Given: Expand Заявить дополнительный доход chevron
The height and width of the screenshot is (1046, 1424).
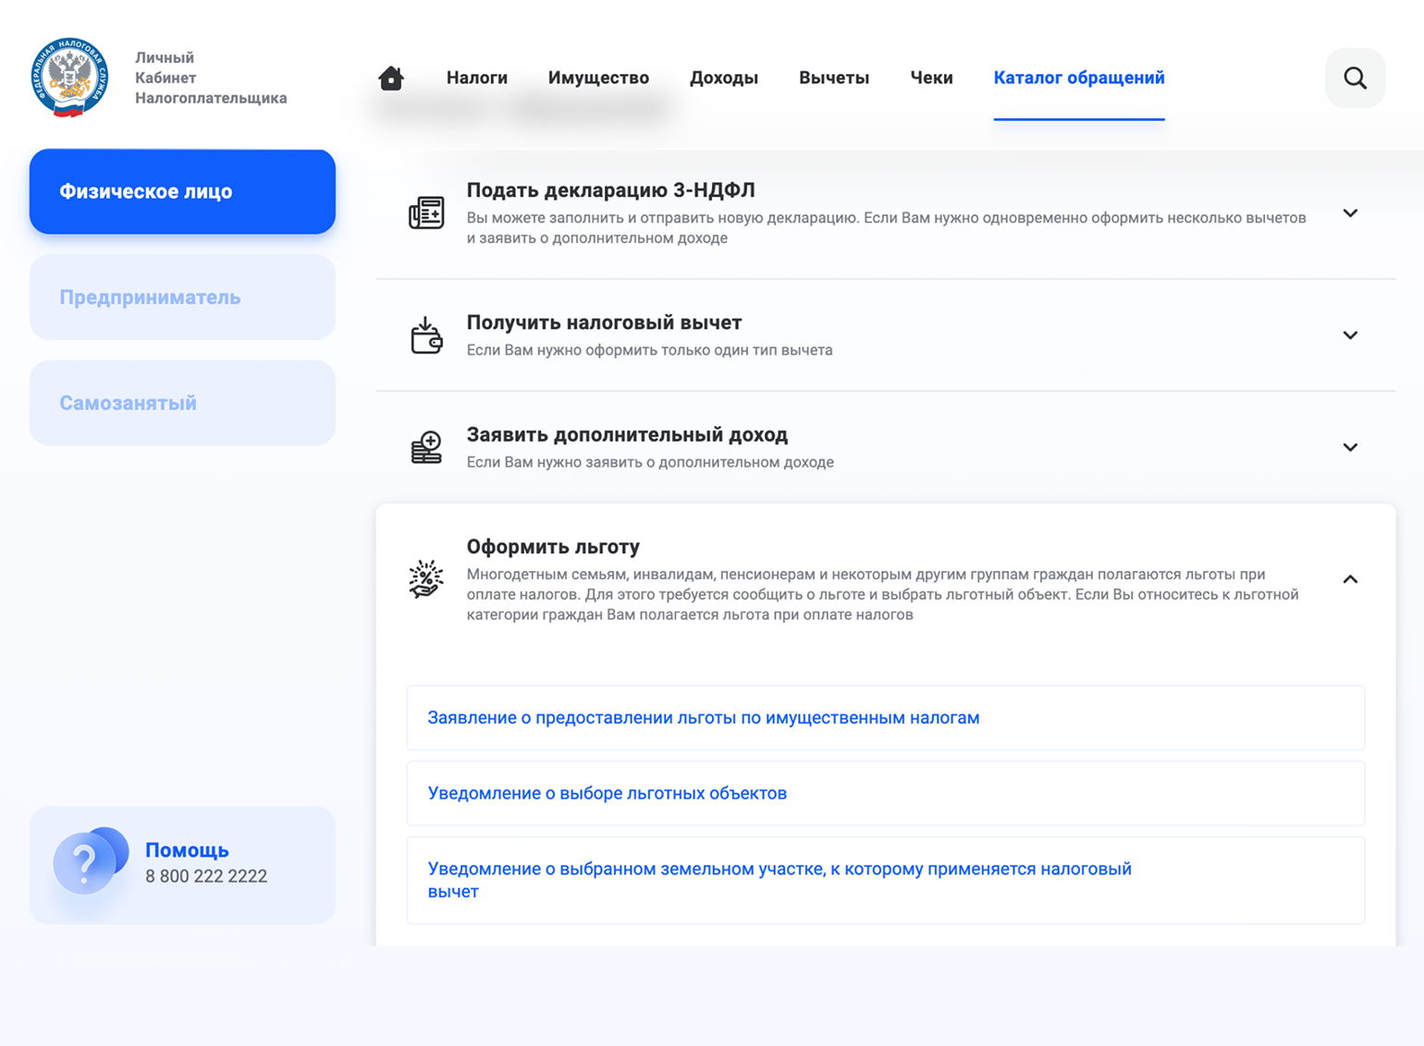Looking at the screenshot, I should [x=1350, y=447].
